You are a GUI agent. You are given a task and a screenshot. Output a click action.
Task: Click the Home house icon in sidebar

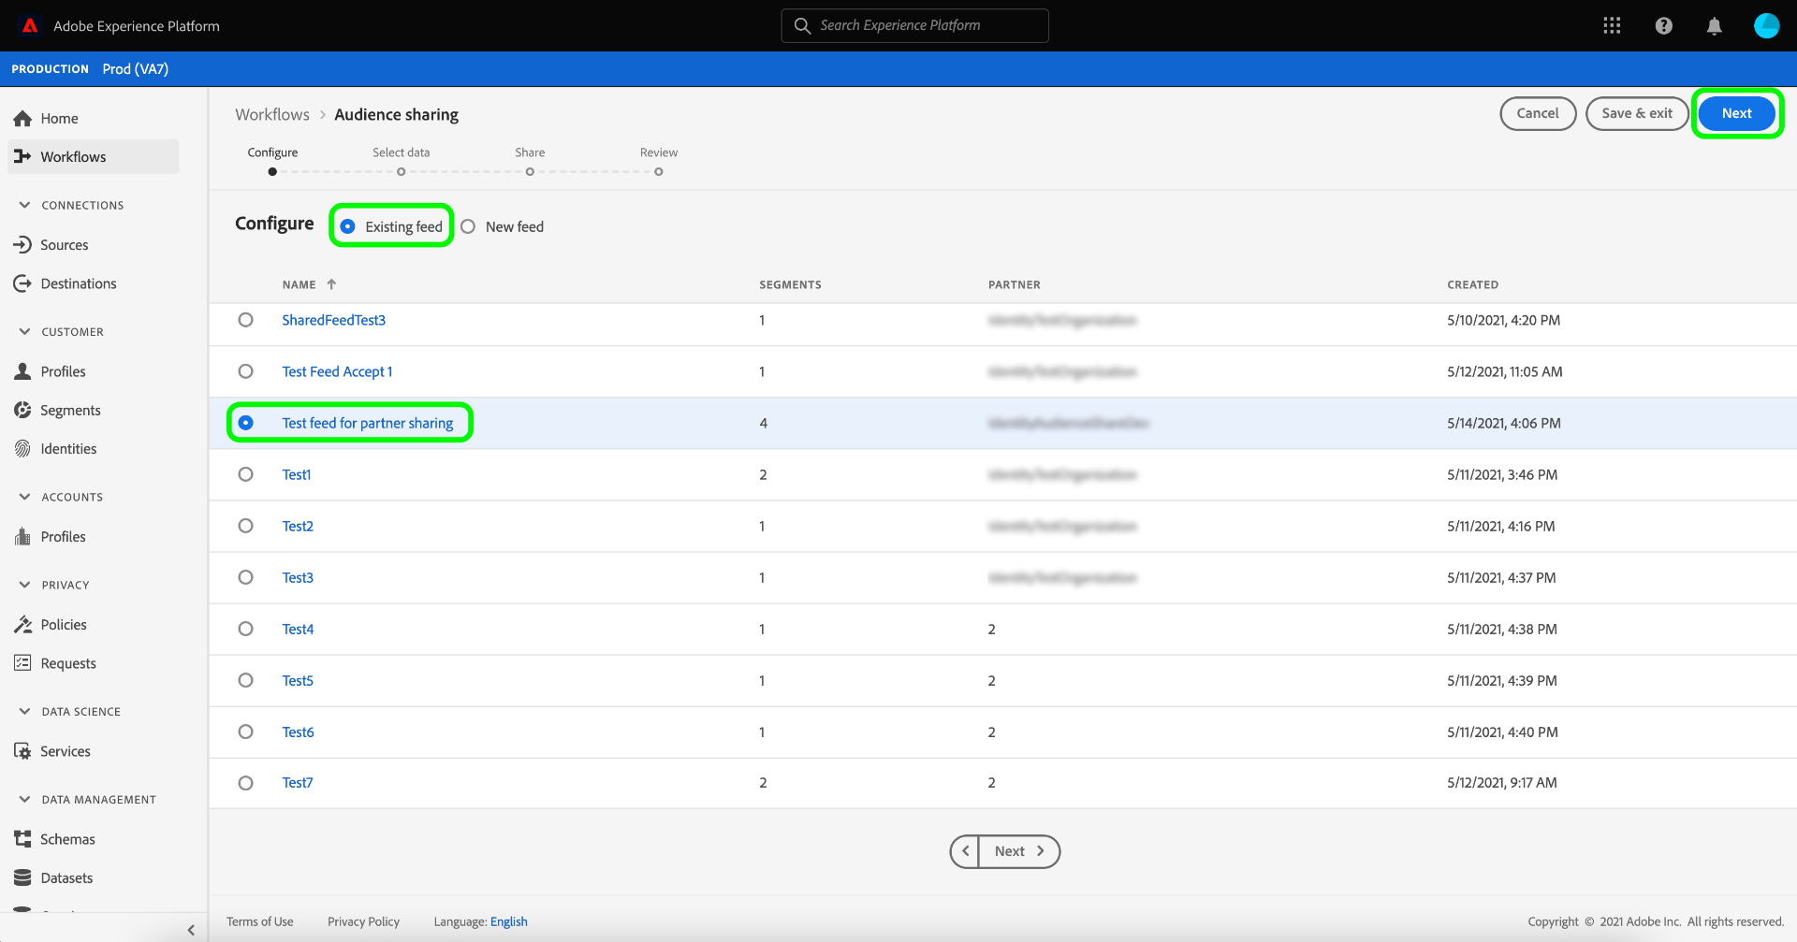(22, 118)
